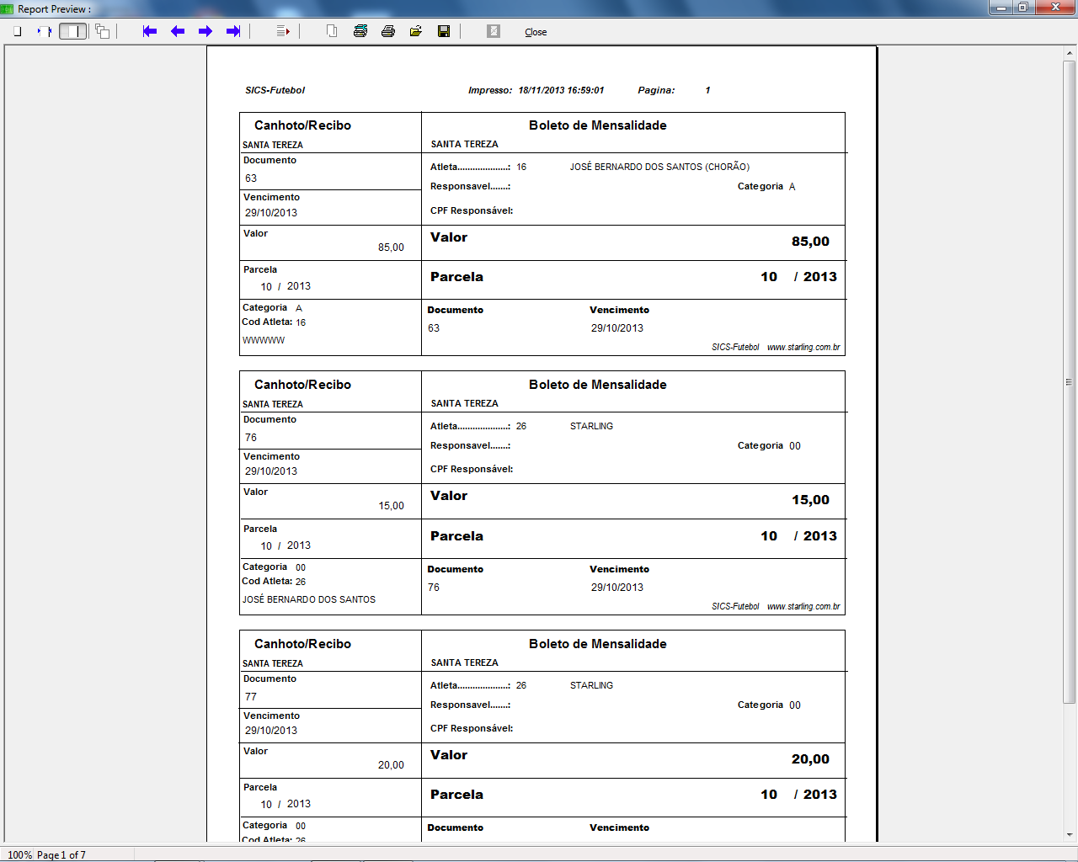Restore down the Report Preview window

[x=1023, y=8]
